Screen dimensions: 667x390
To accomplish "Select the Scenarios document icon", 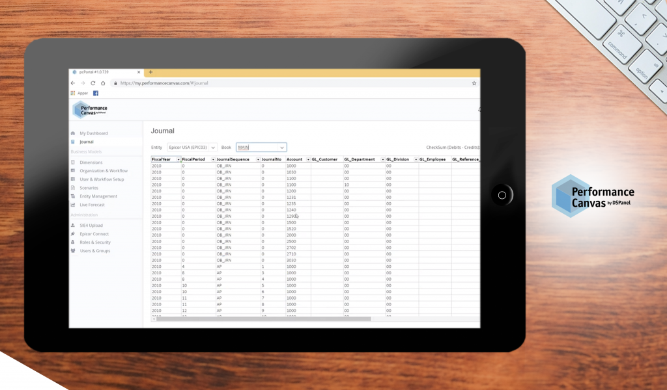I will tap(72, 187).
